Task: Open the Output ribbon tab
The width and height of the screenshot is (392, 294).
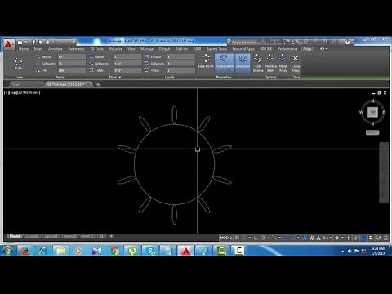Action: 164,49
